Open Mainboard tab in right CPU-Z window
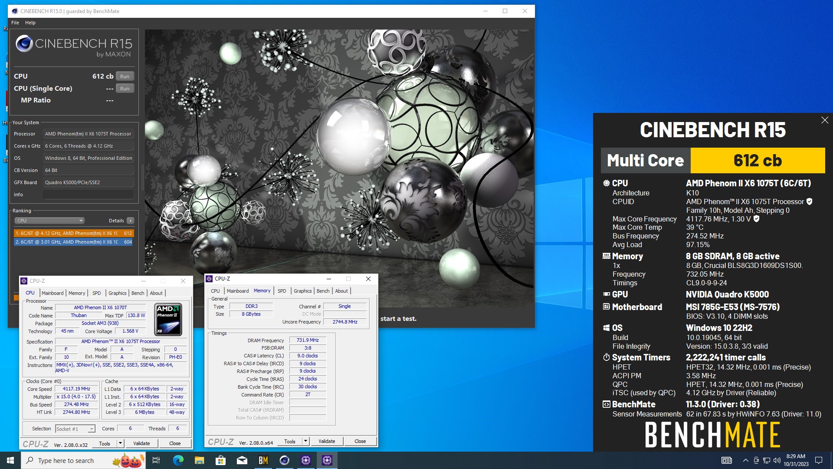This screenshot has height=469, width=833. pyautogui.click(x=238, y=291)
